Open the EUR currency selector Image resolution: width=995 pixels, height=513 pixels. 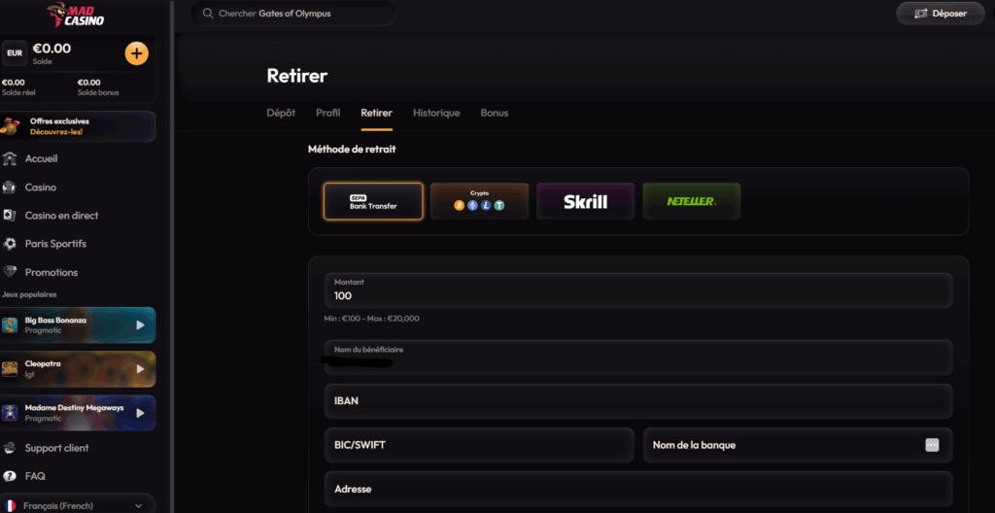click(15, 53)
